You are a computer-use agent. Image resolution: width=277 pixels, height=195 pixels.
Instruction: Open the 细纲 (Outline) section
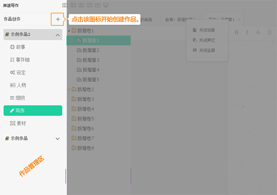tap(20, 98)
